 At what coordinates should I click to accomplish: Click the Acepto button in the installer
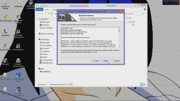click(105, 61)
